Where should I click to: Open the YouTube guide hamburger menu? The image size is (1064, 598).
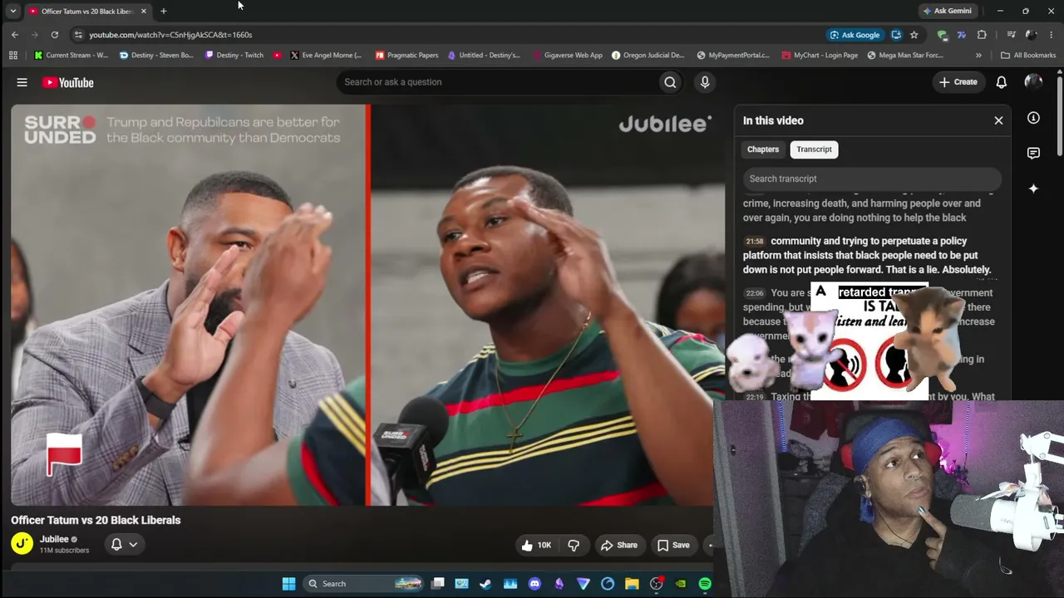pyautogui.click(x=22, y=82)
